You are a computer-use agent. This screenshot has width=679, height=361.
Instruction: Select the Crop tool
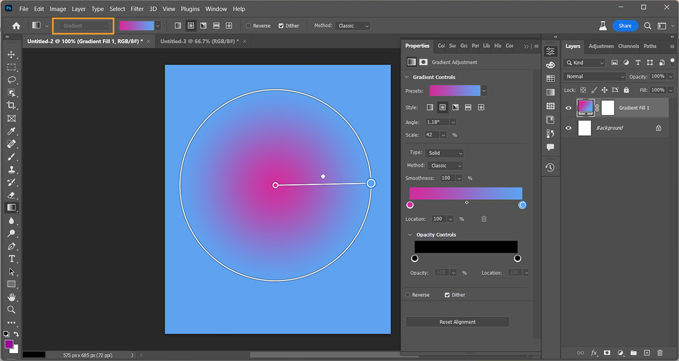pyautogui.click(x=11, y=105)
